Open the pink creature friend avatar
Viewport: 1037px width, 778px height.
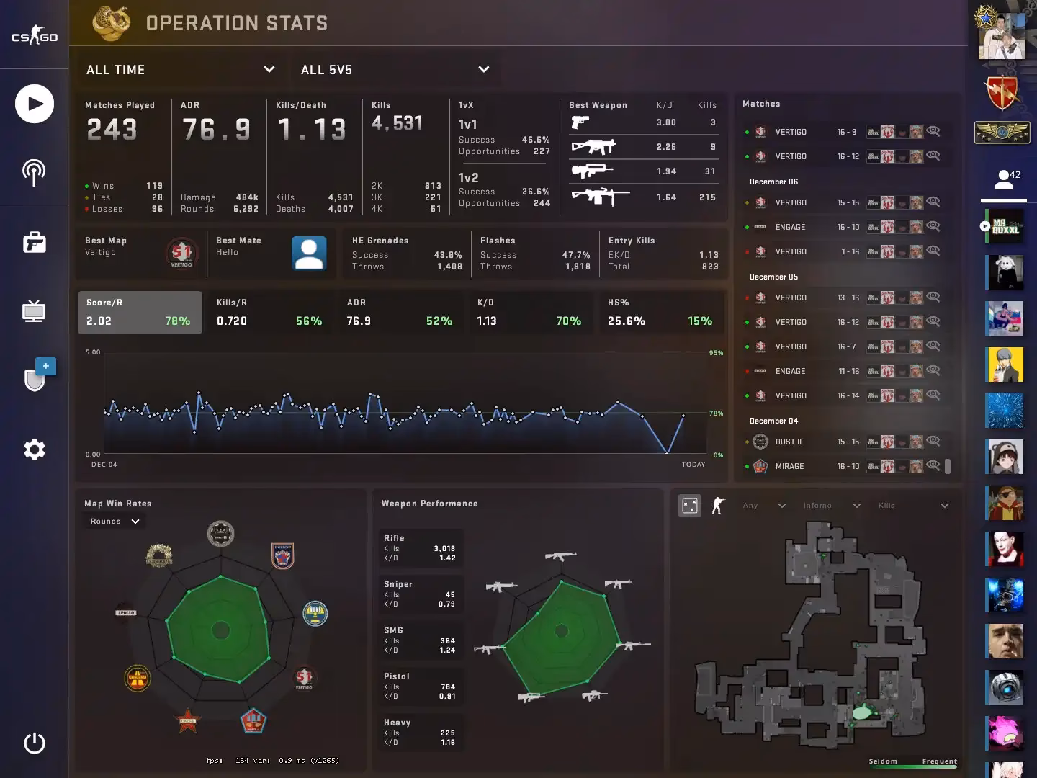pyautogui.click(x=1004, y=734)
